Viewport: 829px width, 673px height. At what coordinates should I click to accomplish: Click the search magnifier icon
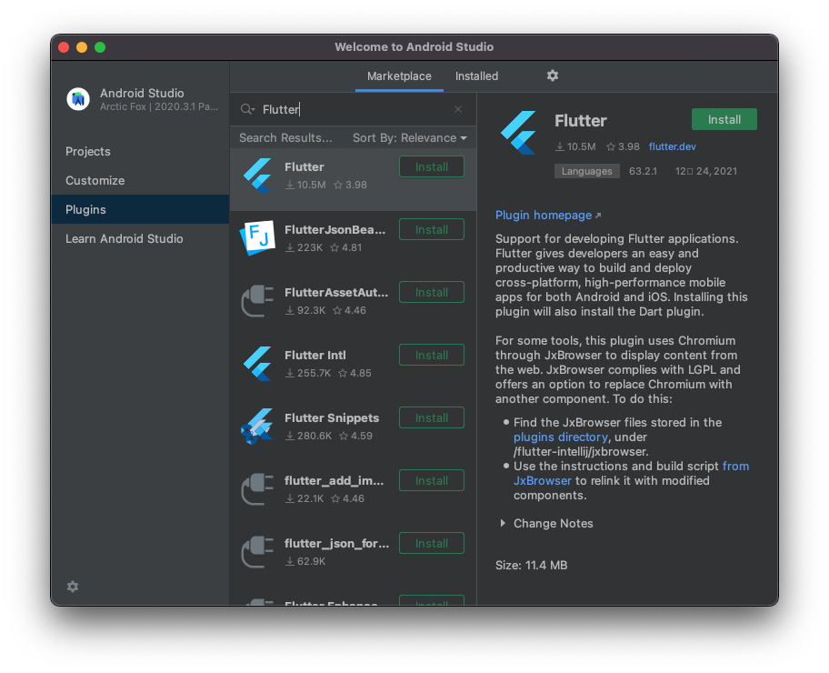coord(247,109)
